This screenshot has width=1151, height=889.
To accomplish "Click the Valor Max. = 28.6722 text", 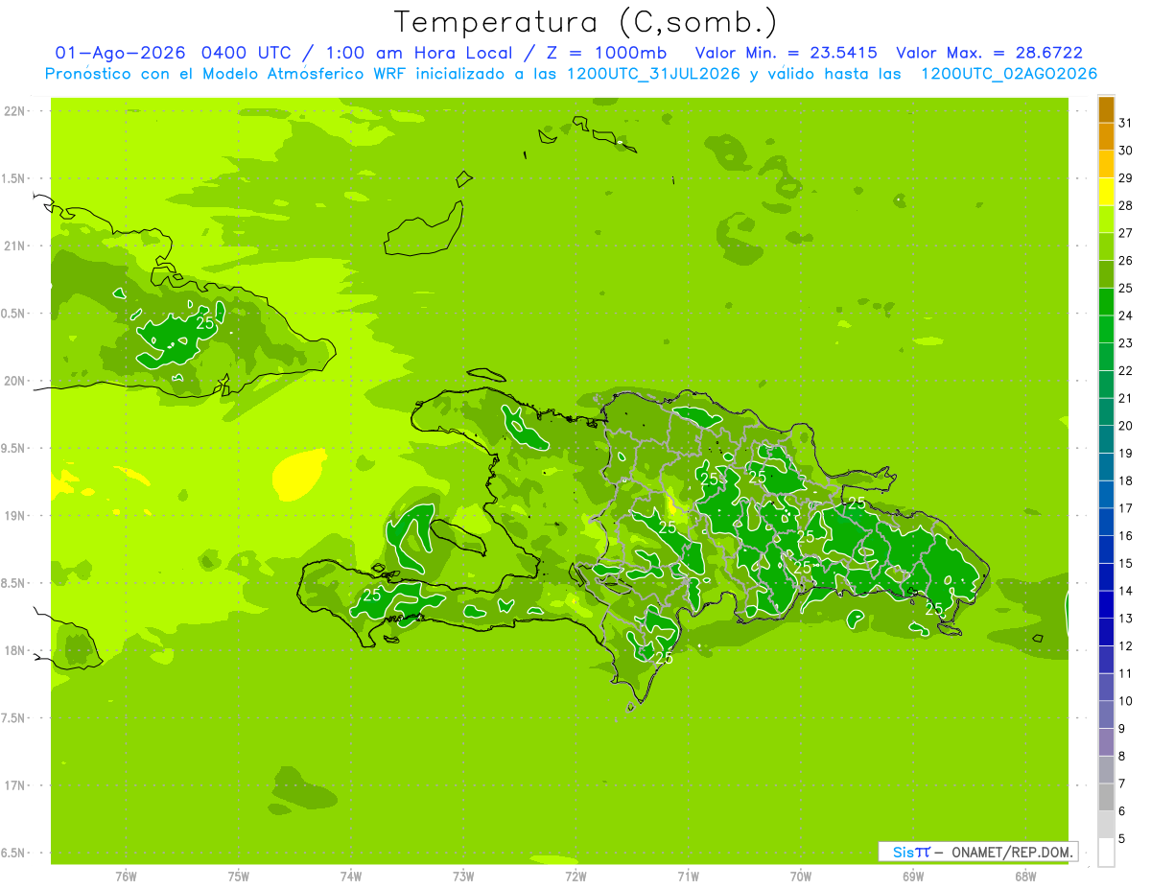I will 989,53.
